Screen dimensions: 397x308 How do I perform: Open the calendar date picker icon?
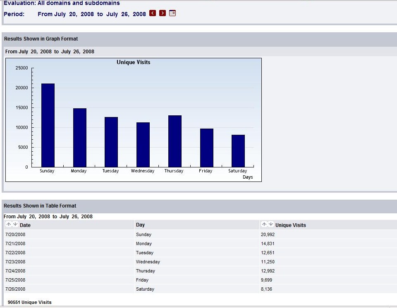click(x=172, y=13)
